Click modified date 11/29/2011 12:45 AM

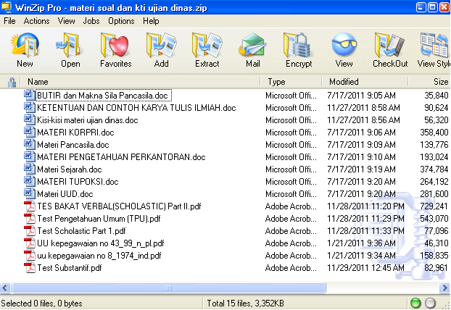[x=365, y=268]
